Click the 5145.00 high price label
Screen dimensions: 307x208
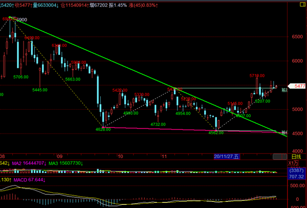click(235, 103)
